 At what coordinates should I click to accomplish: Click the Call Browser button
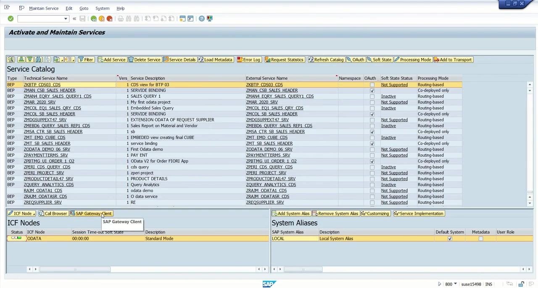coord(53,213)
